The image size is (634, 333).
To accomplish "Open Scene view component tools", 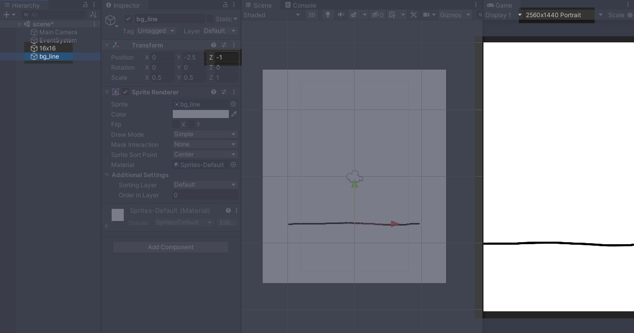I will [414, 15].
